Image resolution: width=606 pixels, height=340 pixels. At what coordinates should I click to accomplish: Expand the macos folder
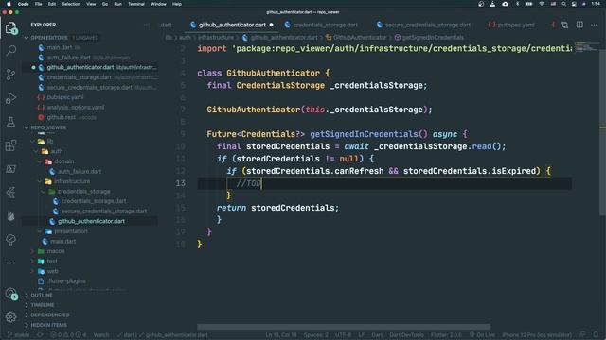pos(55,251)
